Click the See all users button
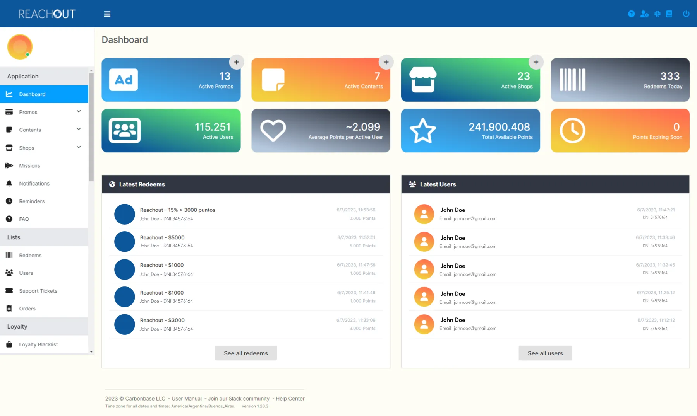The height and width of the screenshot is (416, 697). point(545,353)
